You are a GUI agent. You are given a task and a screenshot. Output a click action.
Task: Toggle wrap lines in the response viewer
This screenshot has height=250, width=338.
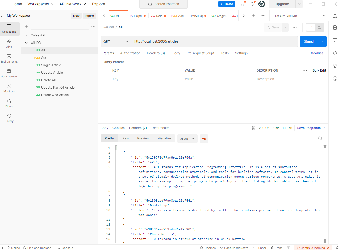(x=204, y=138)
